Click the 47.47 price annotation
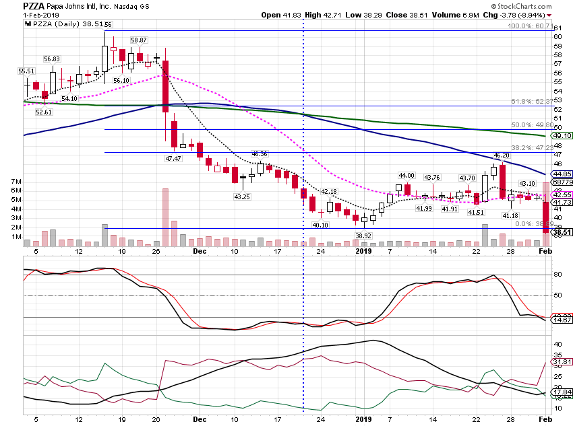The image size is (573, 426). point(173,159)
